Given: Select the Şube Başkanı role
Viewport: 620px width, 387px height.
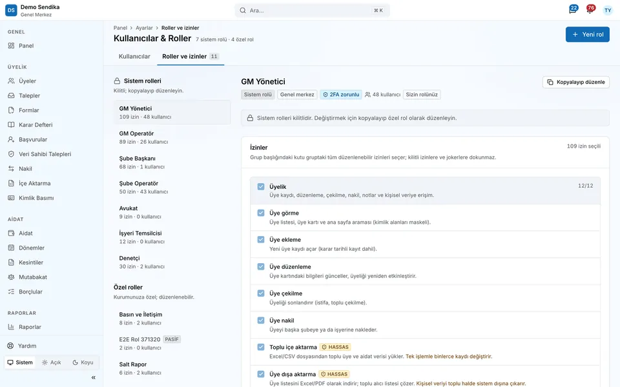Looking at the screenshot, I should coord(172,163).
